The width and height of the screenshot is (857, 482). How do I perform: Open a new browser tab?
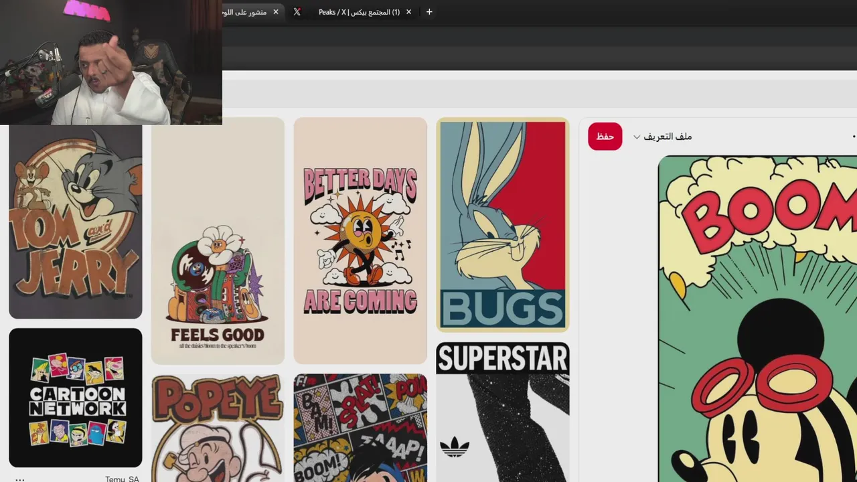[x=429, y=12]
